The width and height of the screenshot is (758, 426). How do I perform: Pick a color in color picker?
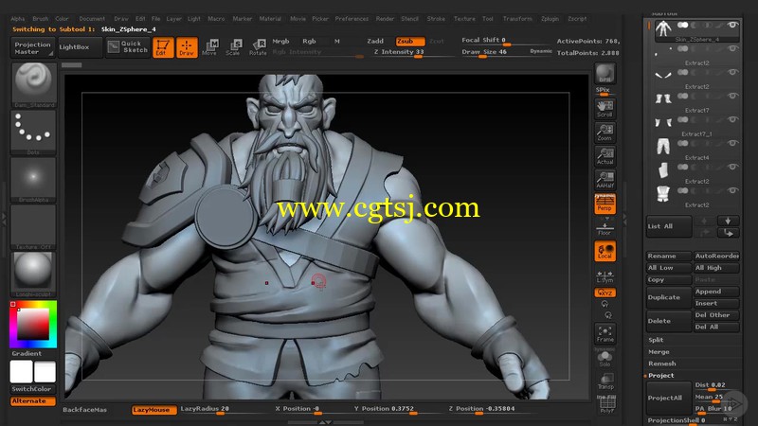coord(33,324)
